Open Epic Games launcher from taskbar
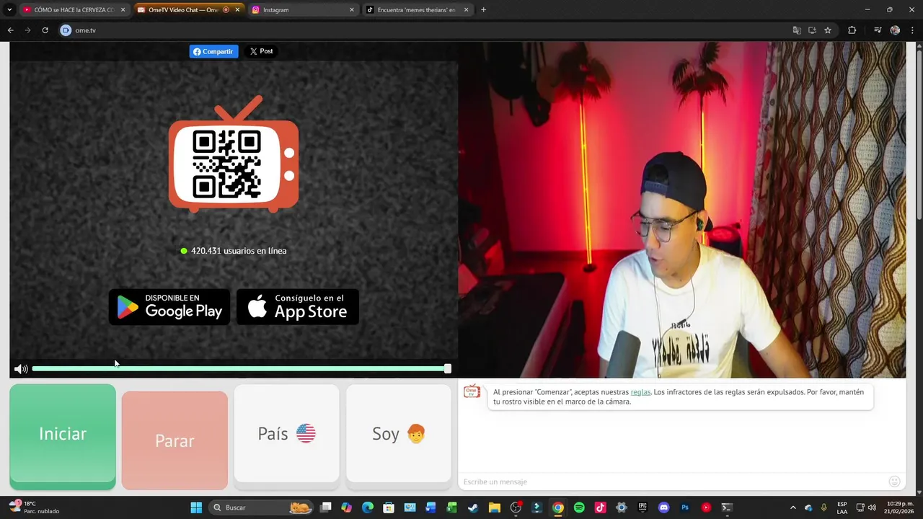 pos(642,507)
